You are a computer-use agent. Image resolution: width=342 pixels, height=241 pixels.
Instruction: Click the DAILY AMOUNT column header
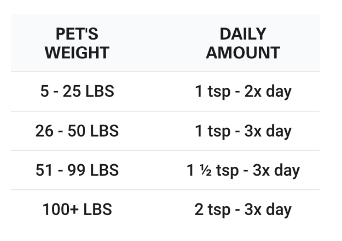tap(243, 43)
